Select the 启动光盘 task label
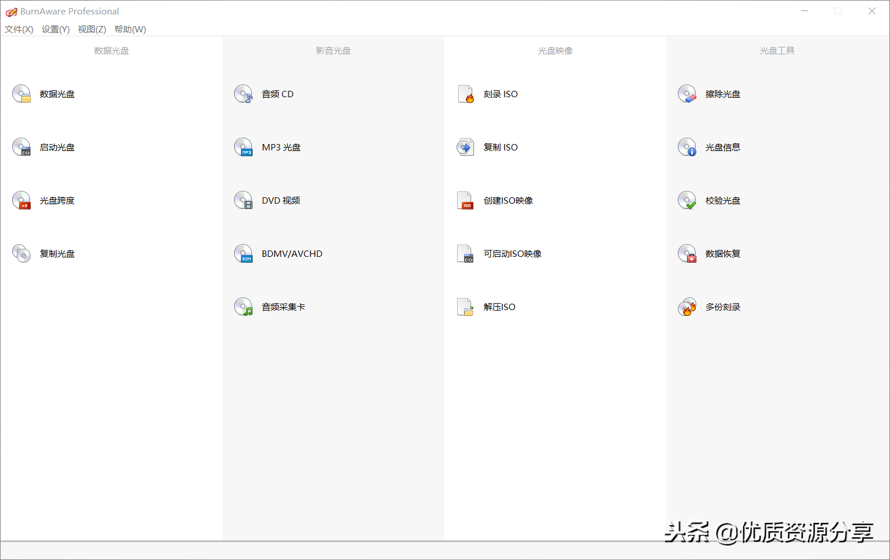The image size is (890, 560). pos(57,148)
